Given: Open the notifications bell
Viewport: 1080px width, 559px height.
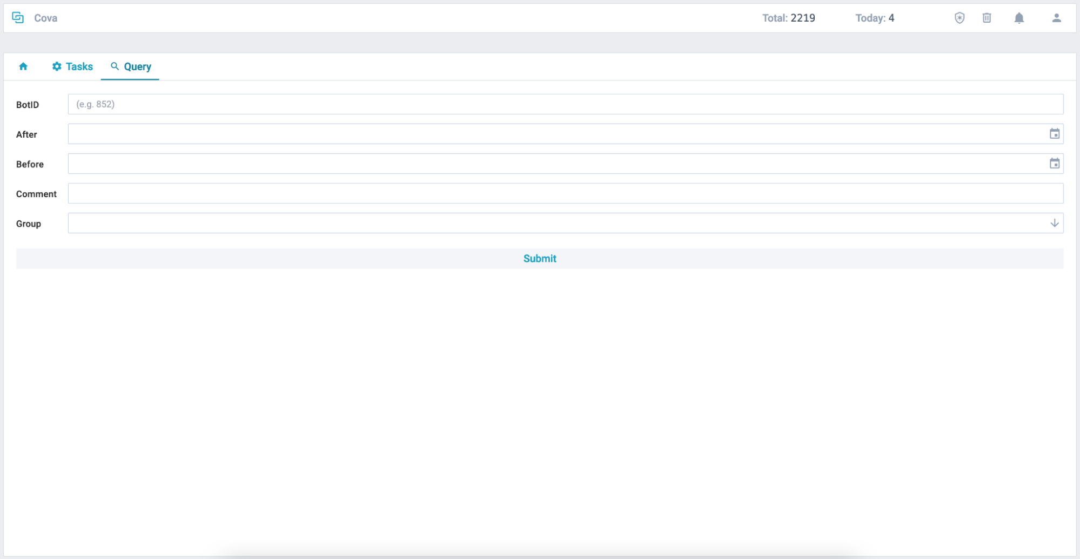Looking at the screenshot, I should 1019,18.
